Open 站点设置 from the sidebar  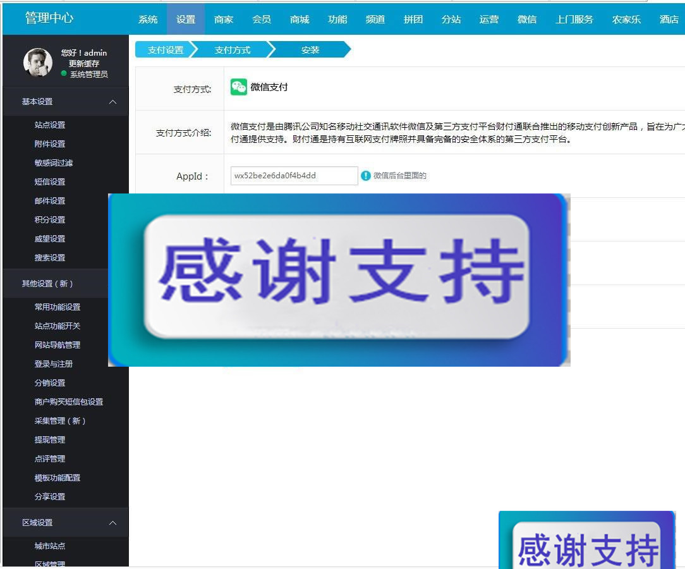tap(49, 125)
